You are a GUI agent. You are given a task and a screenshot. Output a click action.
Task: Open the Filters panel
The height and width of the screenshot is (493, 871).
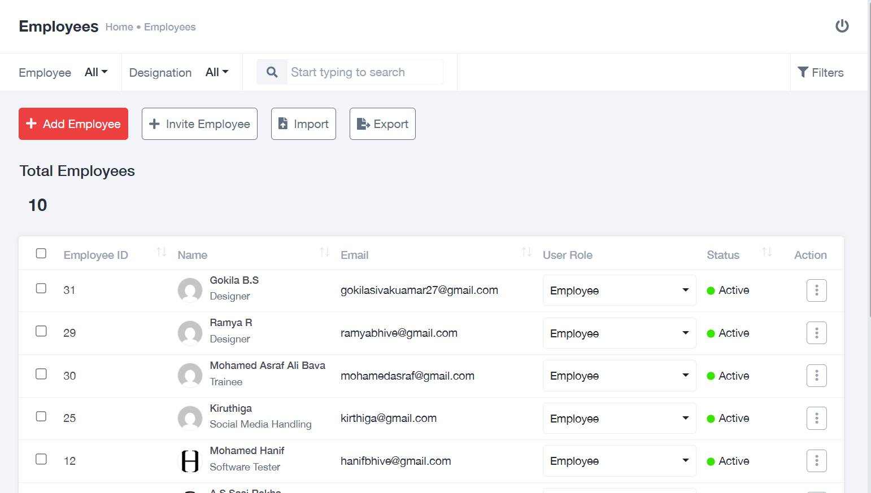click(x=820, y=72)
